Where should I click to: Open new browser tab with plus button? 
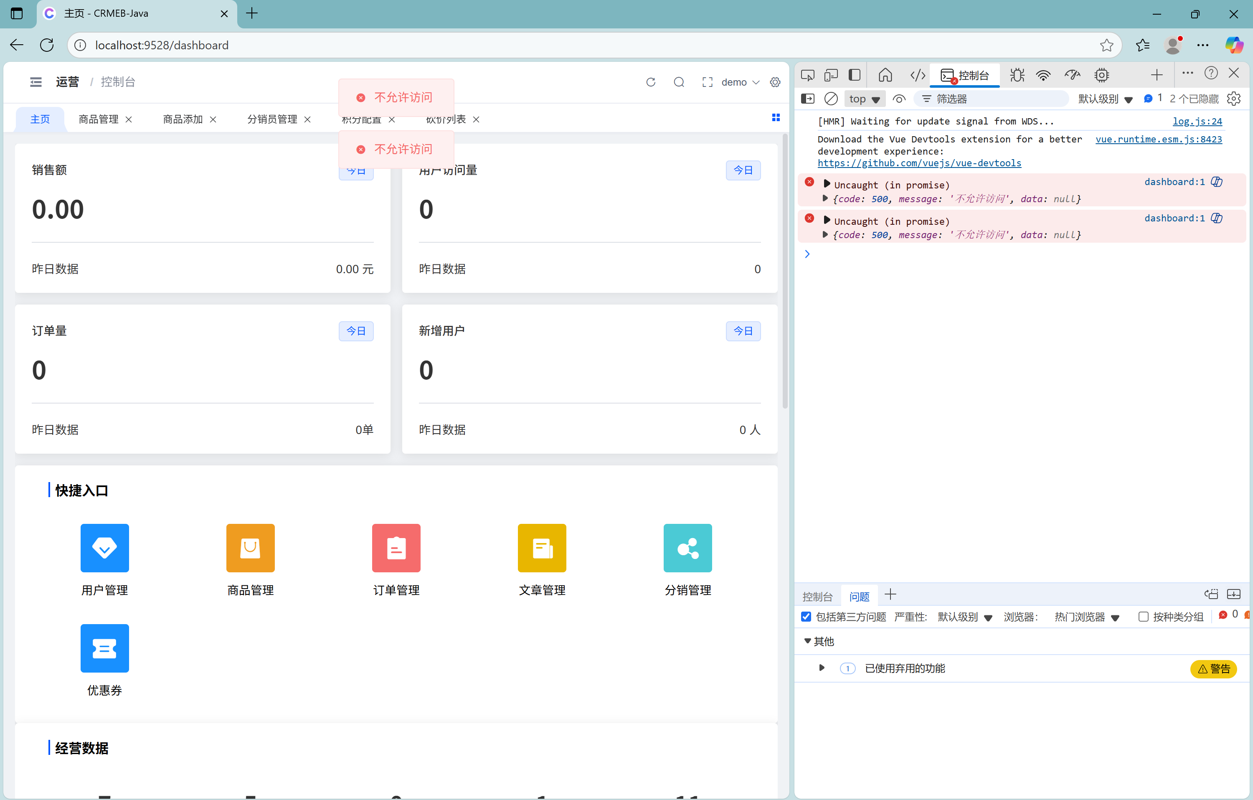pos(252,13)
